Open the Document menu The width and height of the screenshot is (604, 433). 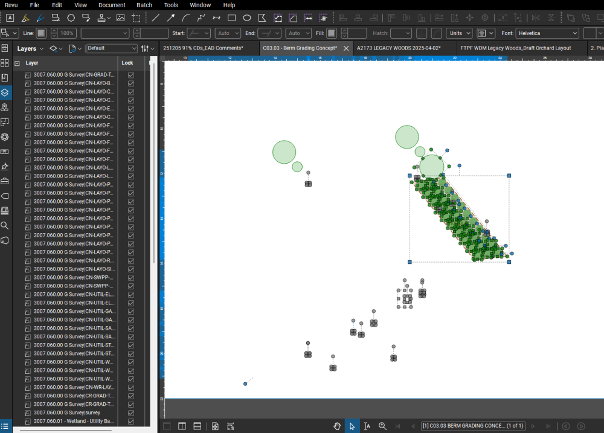pos(112,5)
